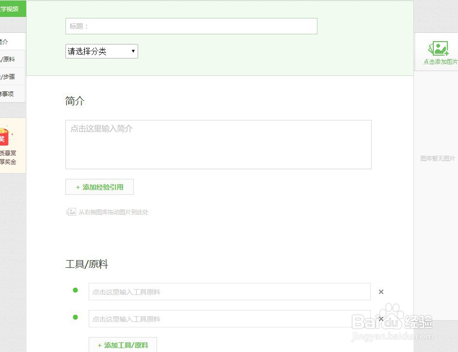Image resolution: width=458 pixels, height=352 pixels.
Task: Remove the second 工具/原料 row with its × icon
Action: coord(381,319)
